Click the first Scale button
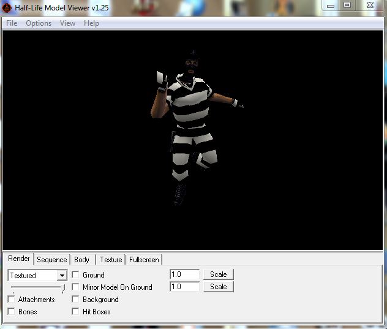The image size is (387, 329). 219,274
